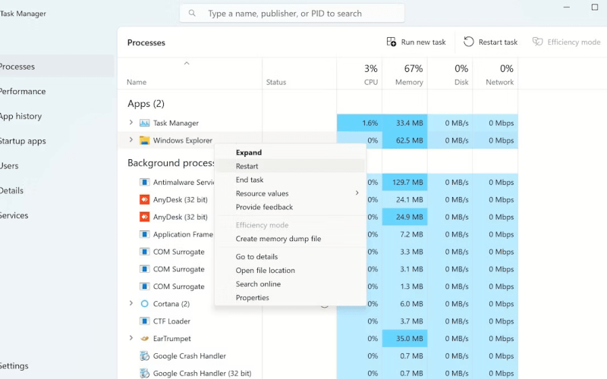Image resolution: width=607 pixels, height=379 pixels.
Task: Click the Restart task circular arrow icon
Action: click(x=468, y=42)
